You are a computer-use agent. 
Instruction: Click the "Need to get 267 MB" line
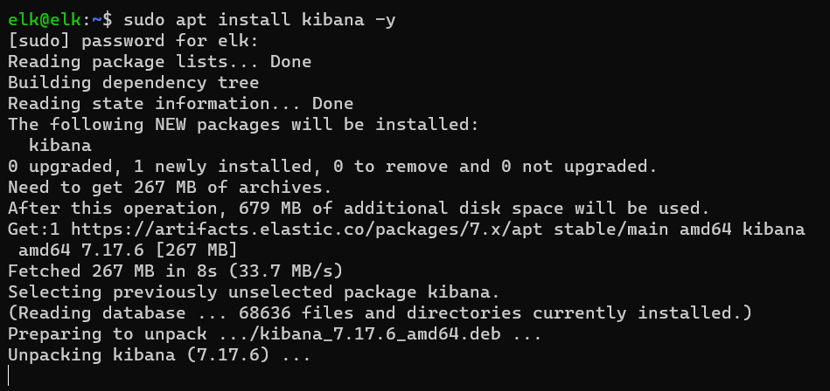(x=170, y=188)
